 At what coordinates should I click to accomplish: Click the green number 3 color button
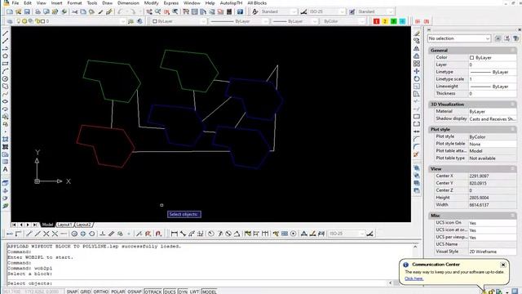click(393, 21)
